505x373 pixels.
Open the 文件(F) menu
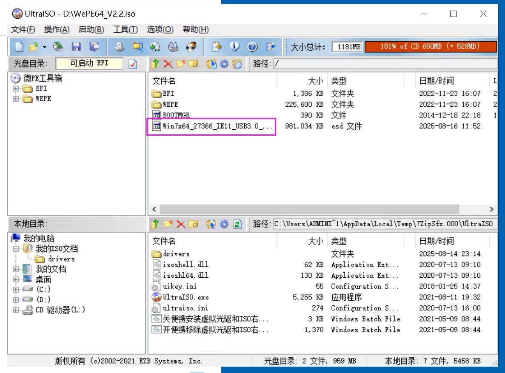23,30
